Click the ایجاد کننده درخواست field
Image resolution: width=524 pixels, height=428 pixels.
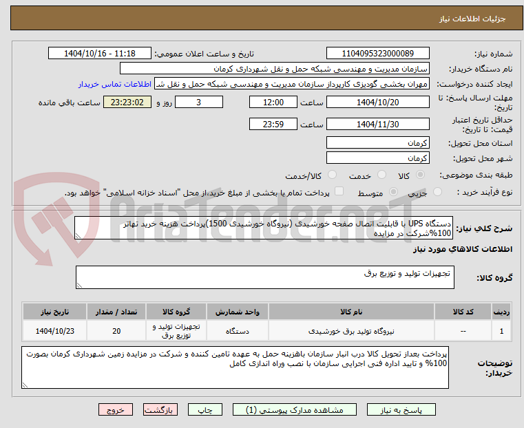click(292, 84)
